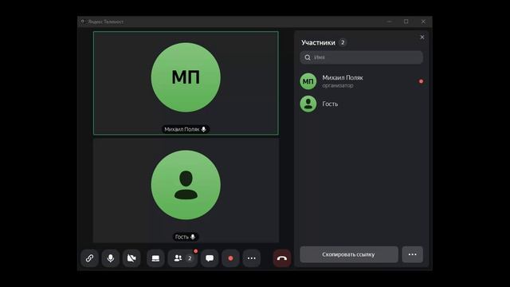Close the Яндекс Телемост window
The width and height of the screenshot is (510, 287).
point(423,22)
